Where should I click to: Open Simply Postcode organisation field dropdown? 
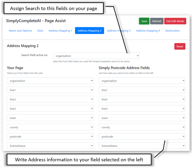(142, 81)
